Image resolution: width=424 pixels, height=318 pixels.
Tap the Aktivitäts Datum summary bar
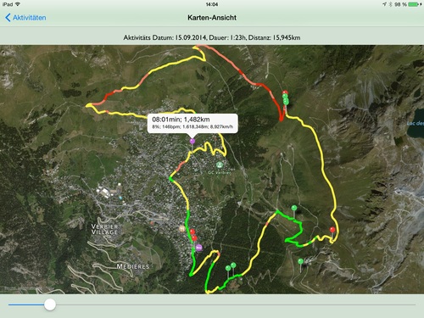click(212, 37)
